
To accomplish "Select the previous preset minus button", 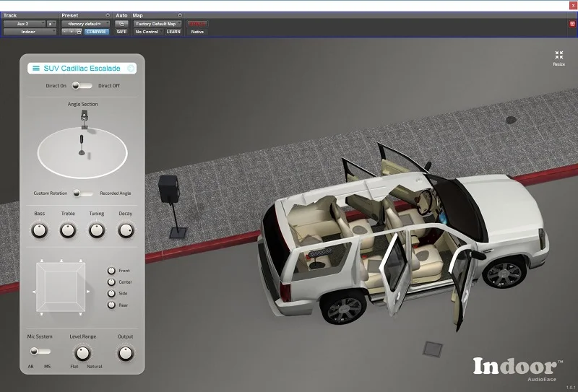I will click(x=64, y=32).
